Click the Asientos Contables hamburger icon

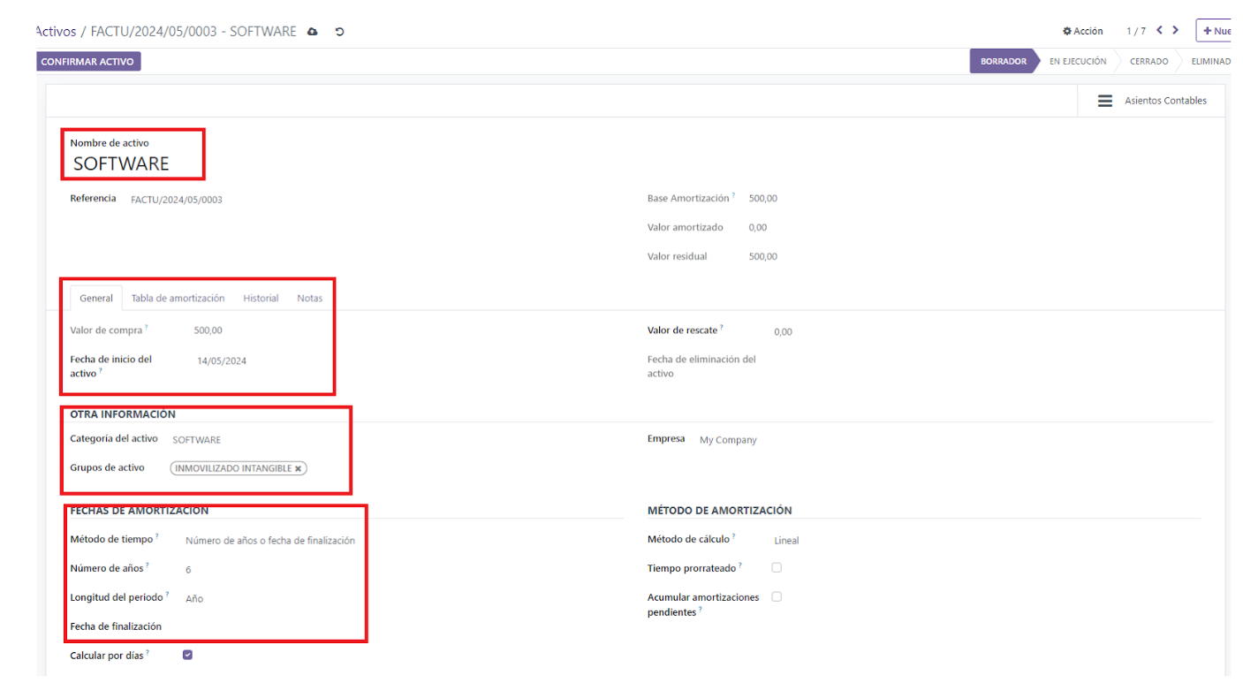point(1104,101)
